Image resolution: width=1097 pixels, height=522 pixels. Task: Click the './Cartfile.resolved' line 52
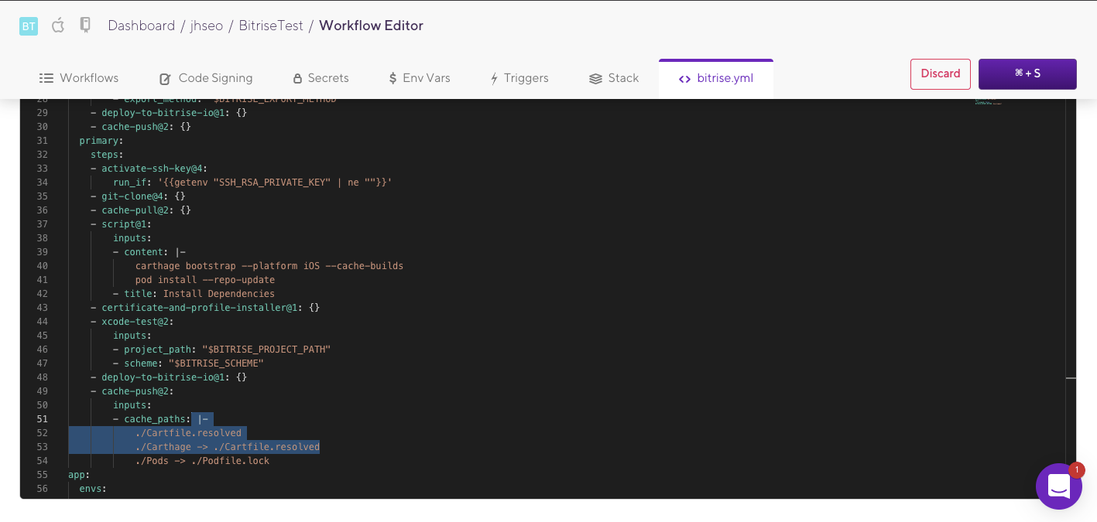click(188, 433)
